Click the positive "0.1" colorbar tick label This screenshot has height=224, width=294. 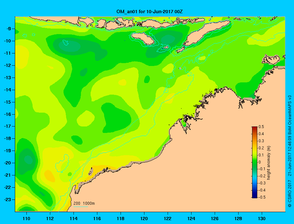click(x=261, y=155)
